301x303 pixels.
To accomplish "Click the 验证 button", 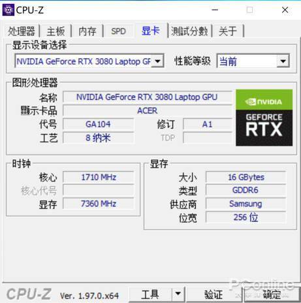I will click(214, 295).
